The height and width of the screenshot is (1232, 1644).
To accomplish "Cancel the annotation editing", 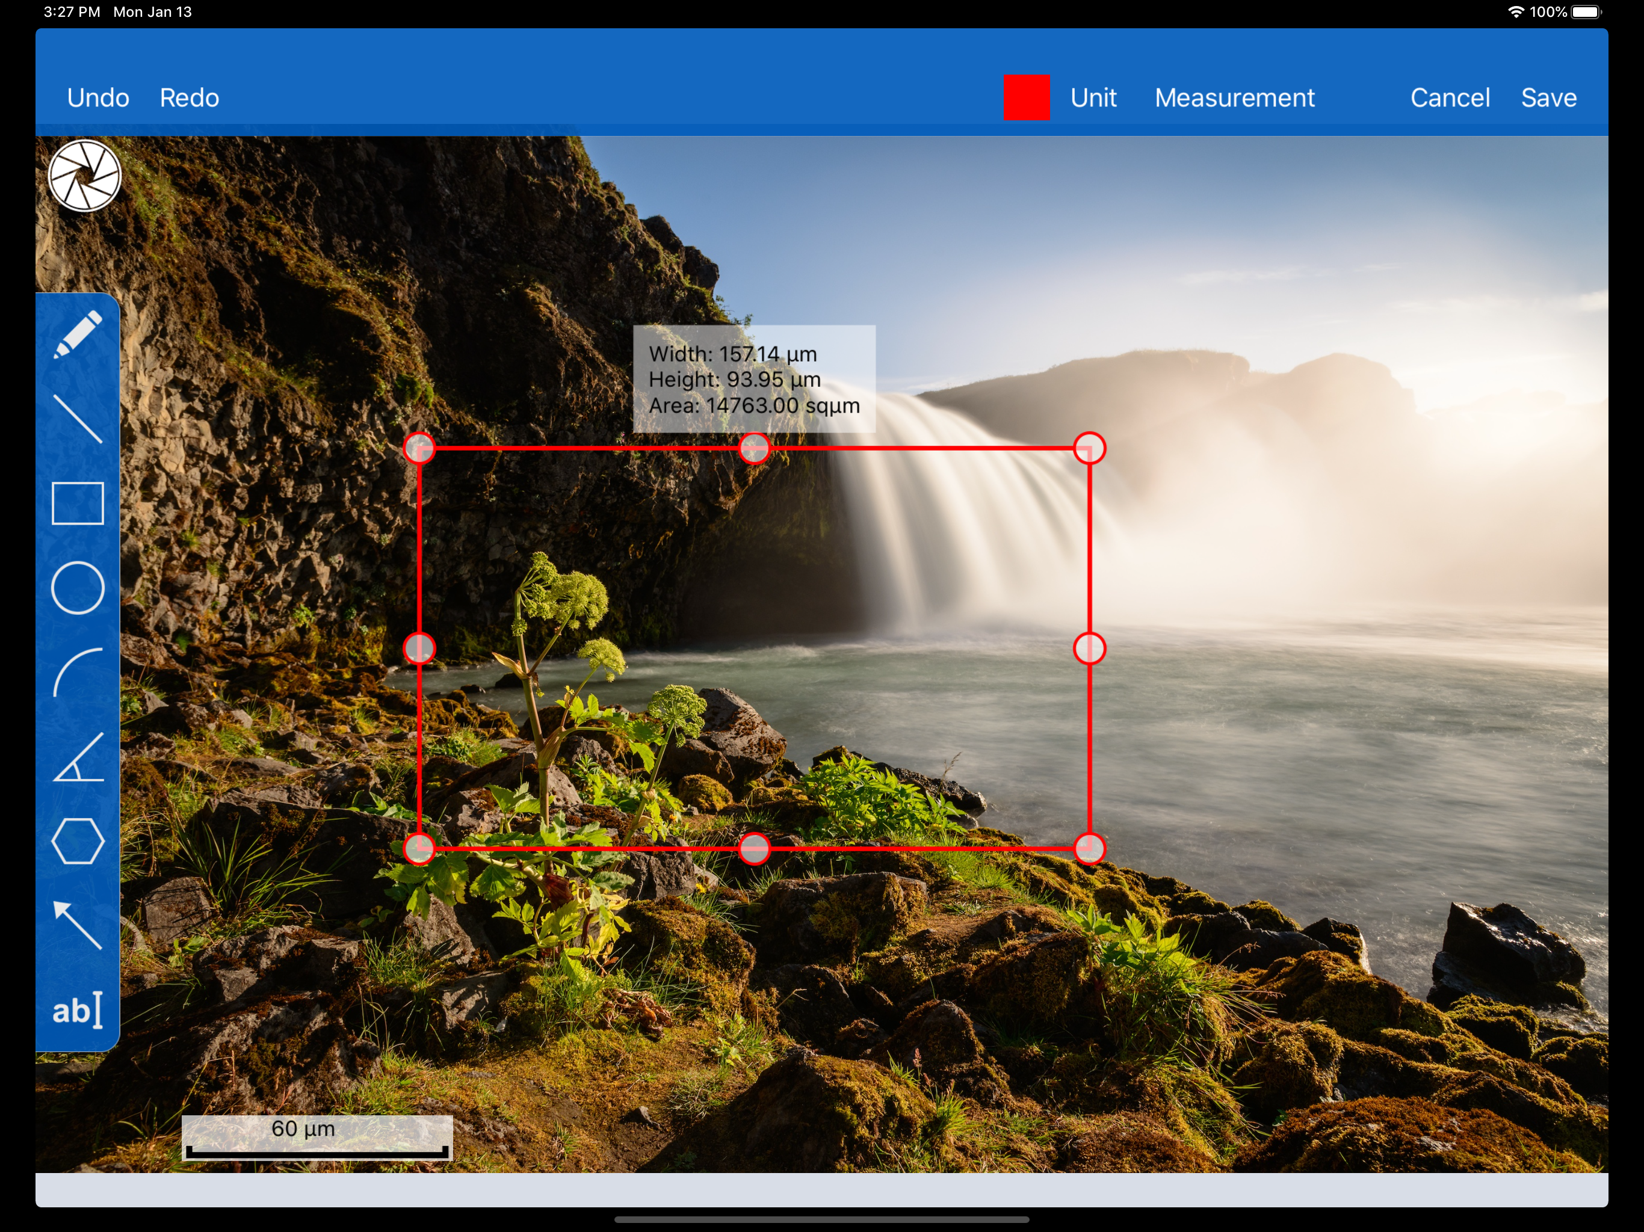I will pyautogui.click(x=1450, y=97).
